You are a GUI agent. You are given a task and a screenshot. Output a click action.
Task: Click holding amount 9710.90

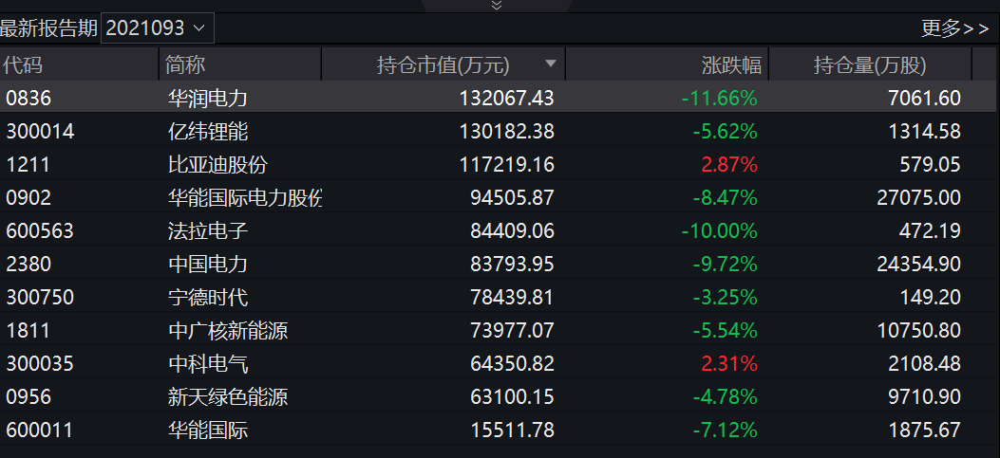coord(923,396)
